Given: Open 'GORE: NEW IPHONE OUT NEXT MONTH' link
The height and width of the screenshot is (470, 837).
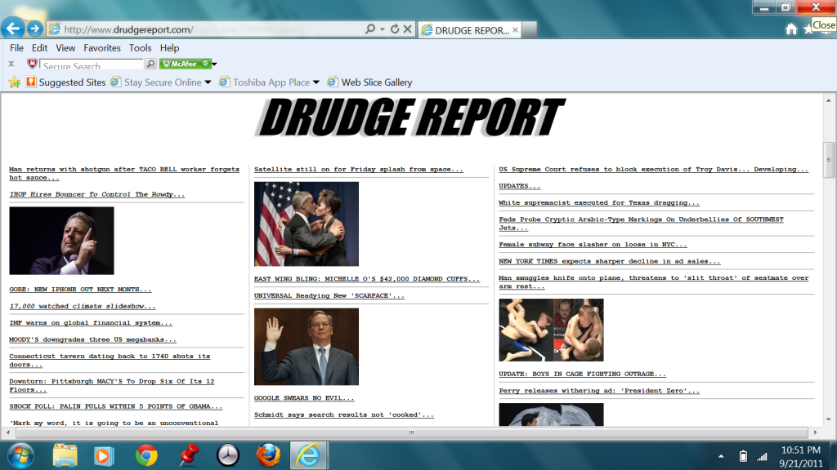Looking at the screenshot, I should pyautogui.click(x=80, y=290).
